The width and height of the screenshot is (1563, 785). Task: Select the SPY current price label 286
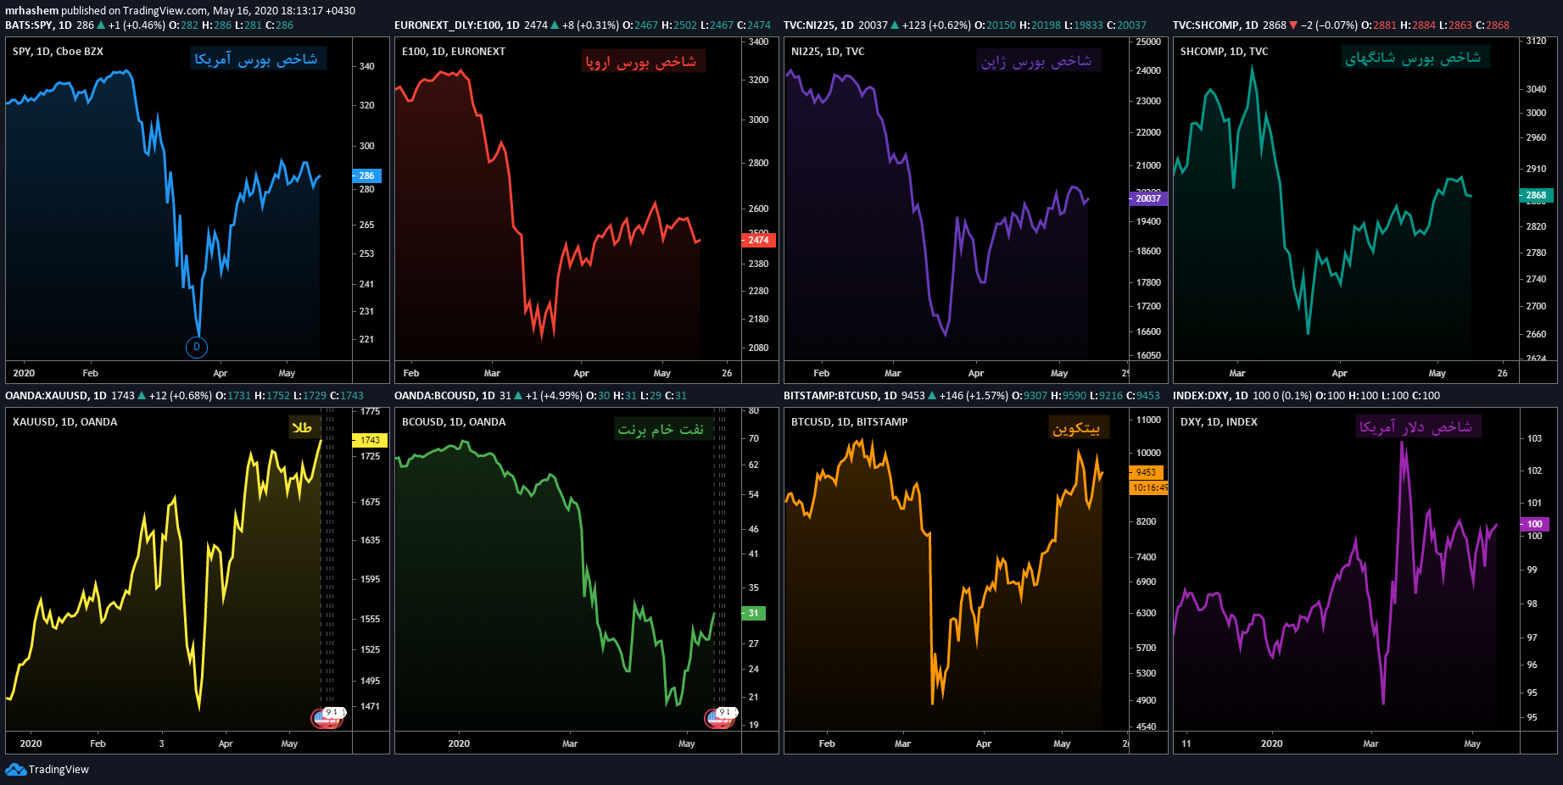[367, 176]
